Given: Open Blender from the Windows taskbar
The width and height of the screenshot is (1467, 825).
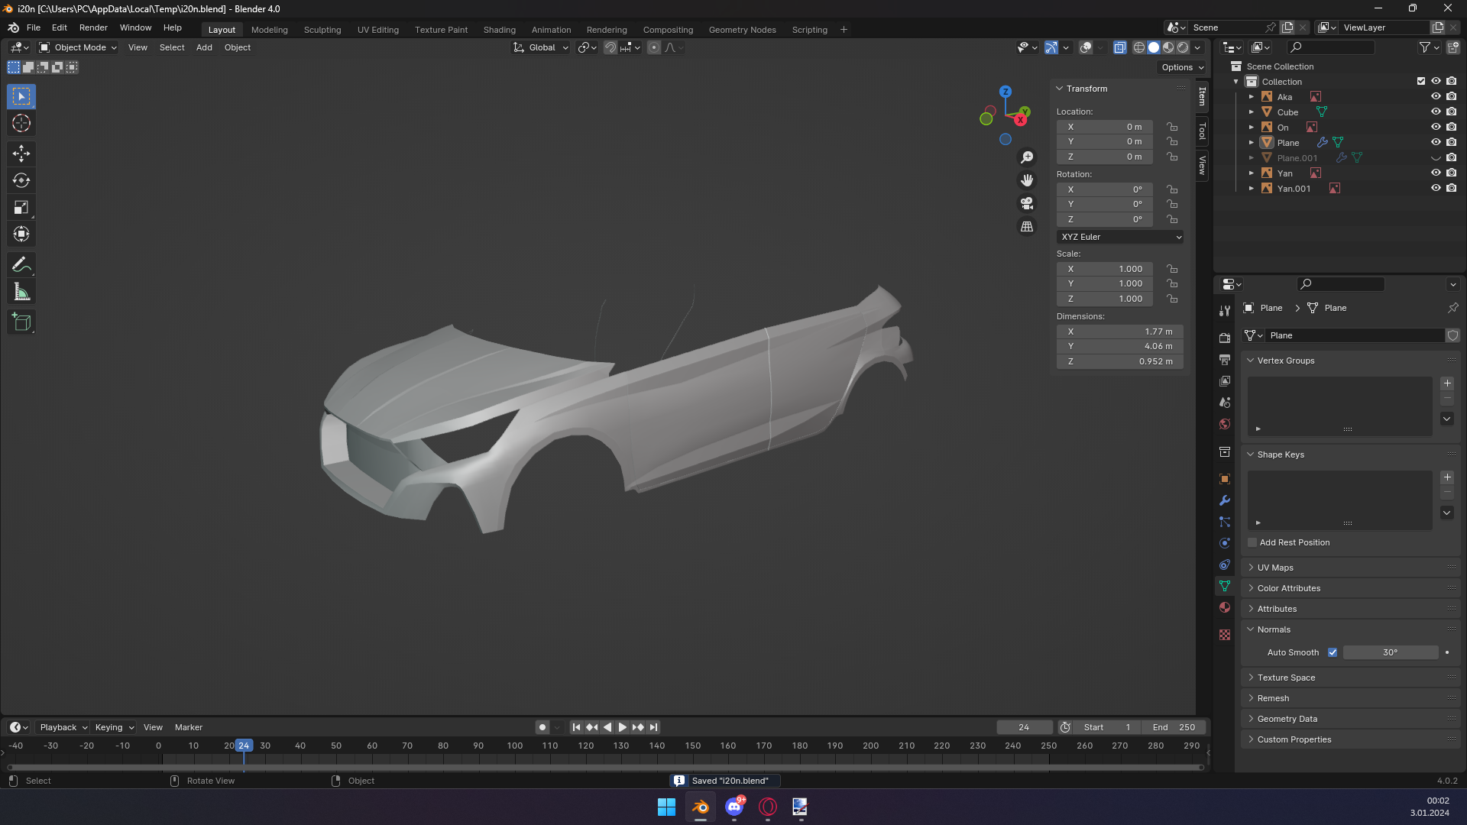Looking at the screenshot, I should point(700,807).
